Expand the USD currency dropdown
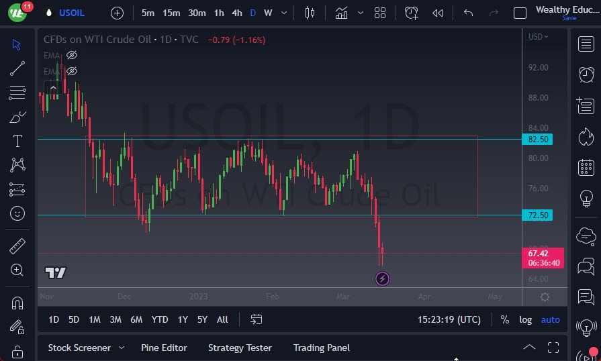The width and height of the screenshot is (601, 361). (539, 37)
